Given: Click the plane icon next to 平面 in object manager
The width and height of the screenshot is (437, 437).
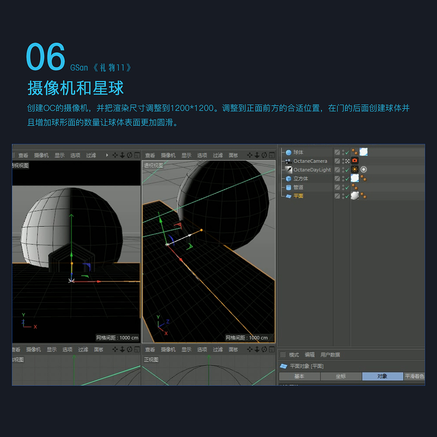Looking at the screenshot, I should point(288,196).
